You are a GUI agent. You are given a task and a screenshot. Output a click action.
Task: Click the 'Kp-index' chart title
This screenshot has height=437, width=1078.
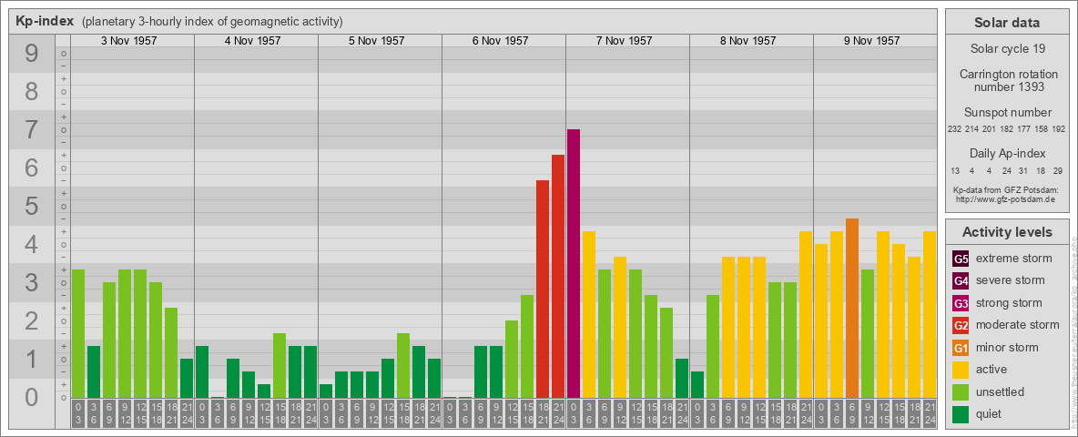45,21
